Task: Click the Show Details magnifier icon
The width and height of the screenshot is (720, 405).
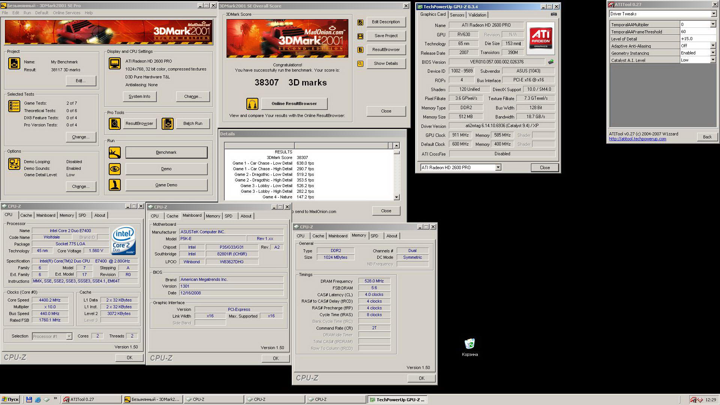Action: 360,64
